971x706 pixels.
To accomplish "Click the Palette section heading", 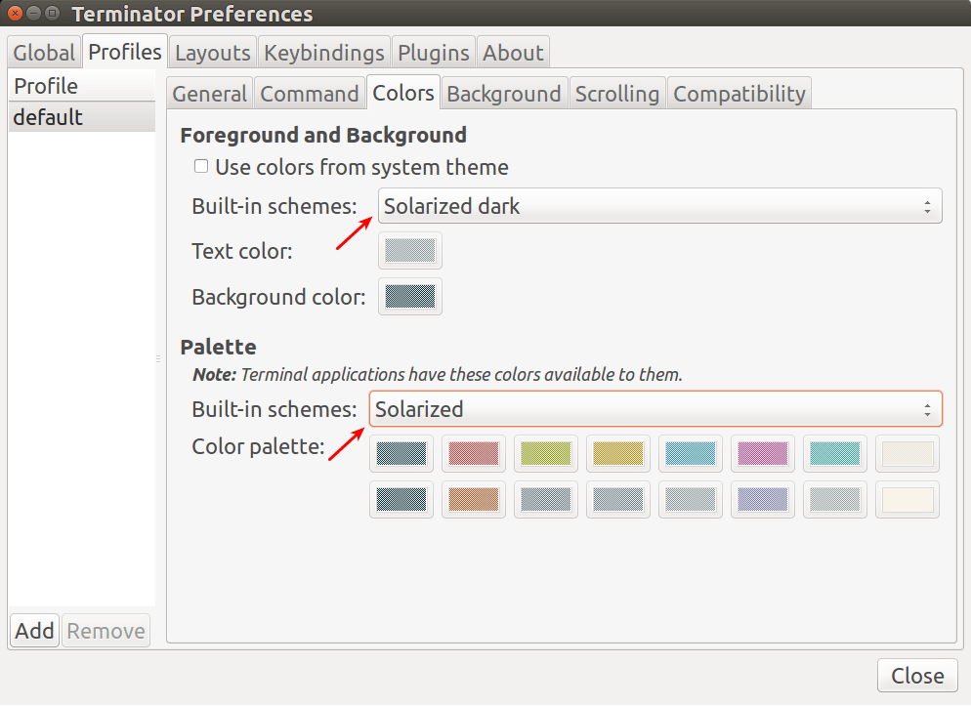I will 218,347.
